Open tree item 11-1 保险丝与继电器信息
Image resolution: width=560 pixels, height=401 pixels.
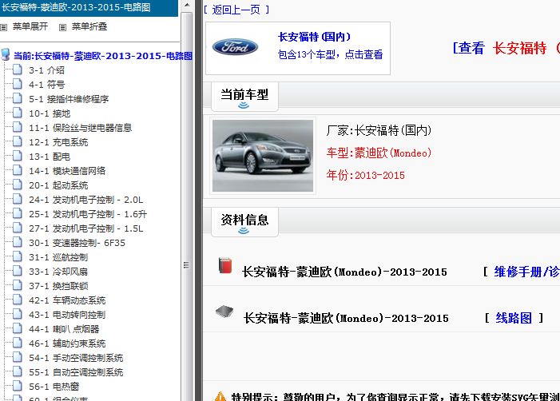click(x=81, y=128)
